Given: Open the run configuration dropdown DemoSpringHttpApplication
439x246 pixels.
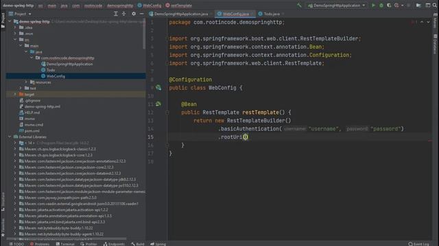Looking at the screenshot, I should pos(336,5).
